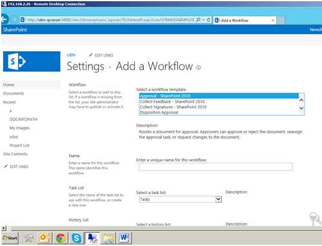This screenshot has height=246, width=322.
Task: Click the pencil icon by sidebar EDIT LINKS
Action: pos(6,166)
